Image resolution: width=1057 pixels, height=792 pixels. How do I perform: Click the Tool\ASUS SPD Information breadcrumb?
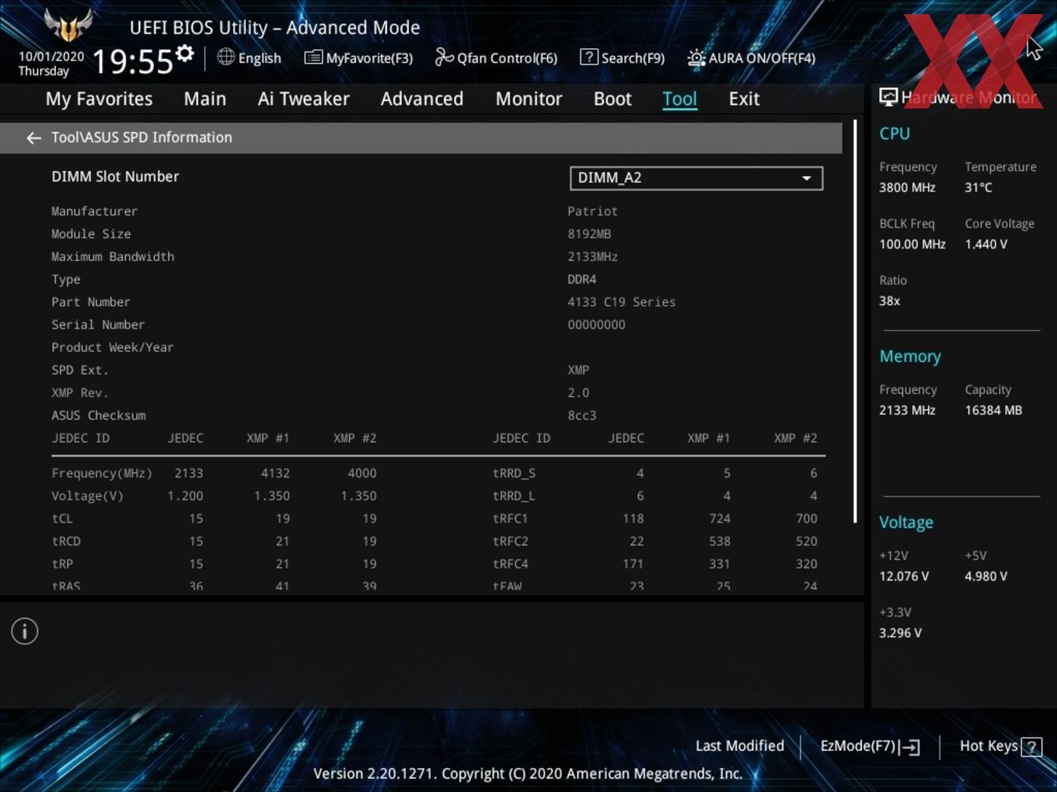click(x=141, y=137)
